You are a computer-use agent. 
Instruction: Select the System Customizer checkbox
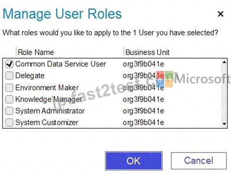(x=9, y=123)
